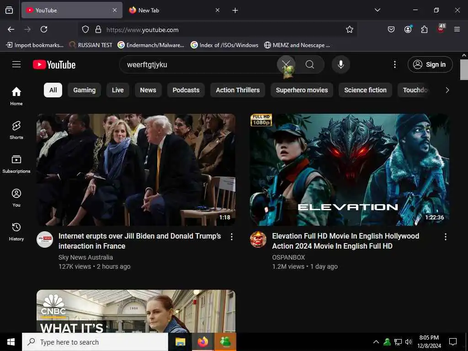Open Index of /ISOs/Windows bookmark
Viewport: 468px width, 351px height.
pos(224,45)
